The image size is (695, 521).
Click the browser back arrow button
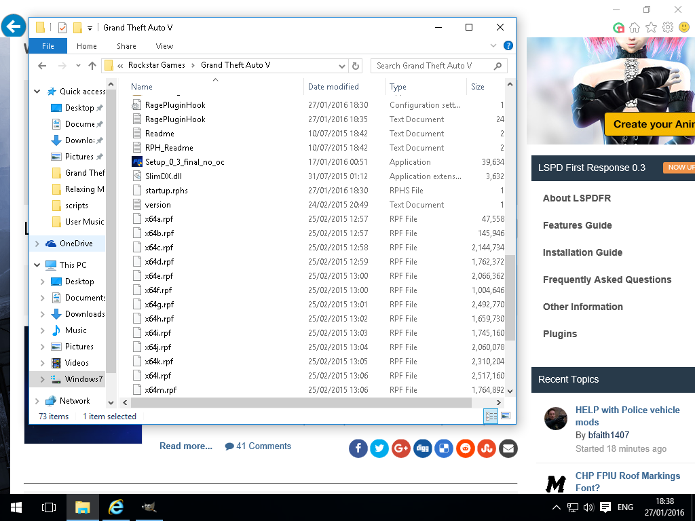click(x=14, y=26)
